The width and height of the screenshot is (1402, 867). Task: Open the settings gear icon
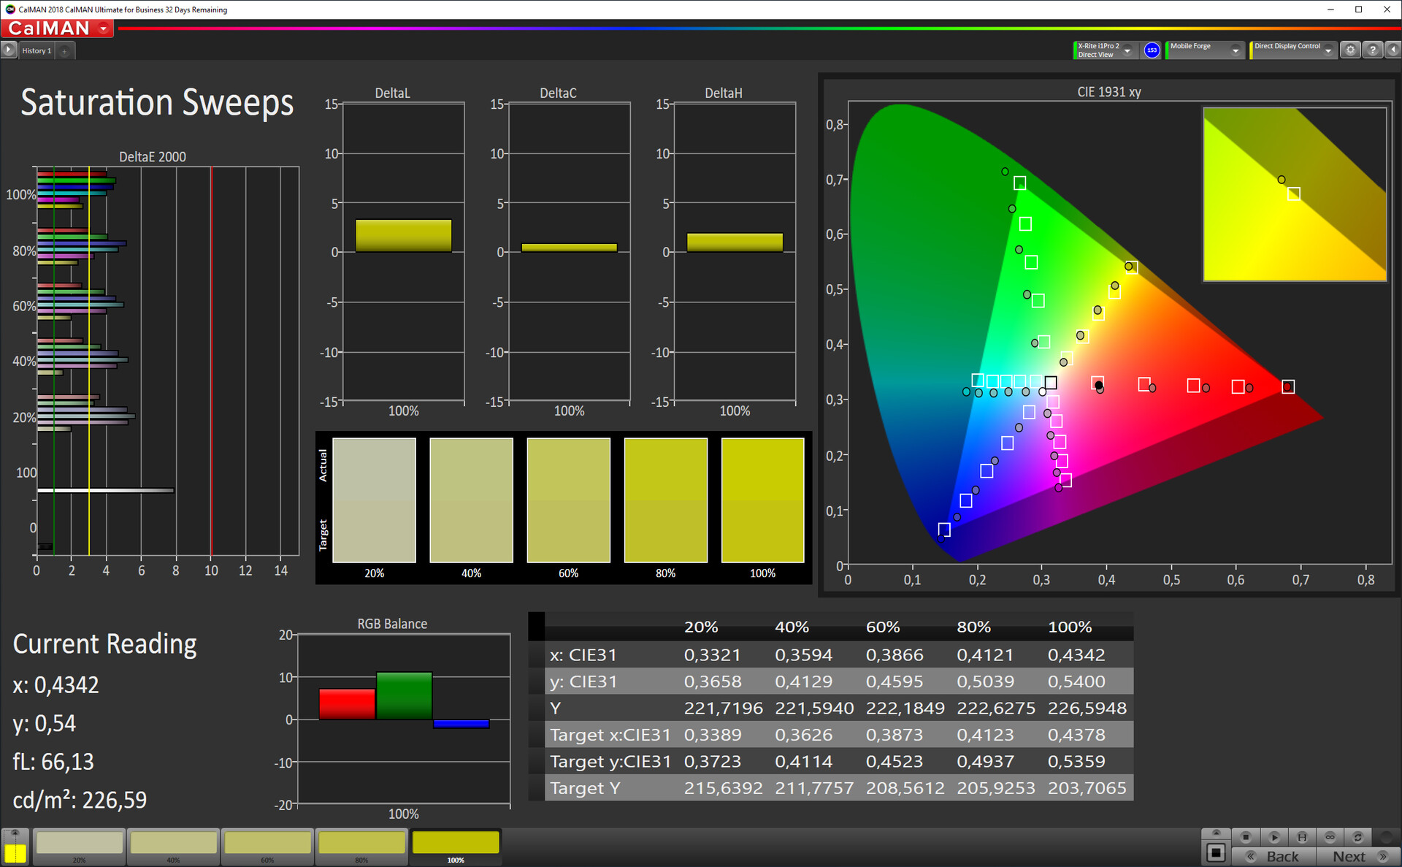tap(1351, 50)
